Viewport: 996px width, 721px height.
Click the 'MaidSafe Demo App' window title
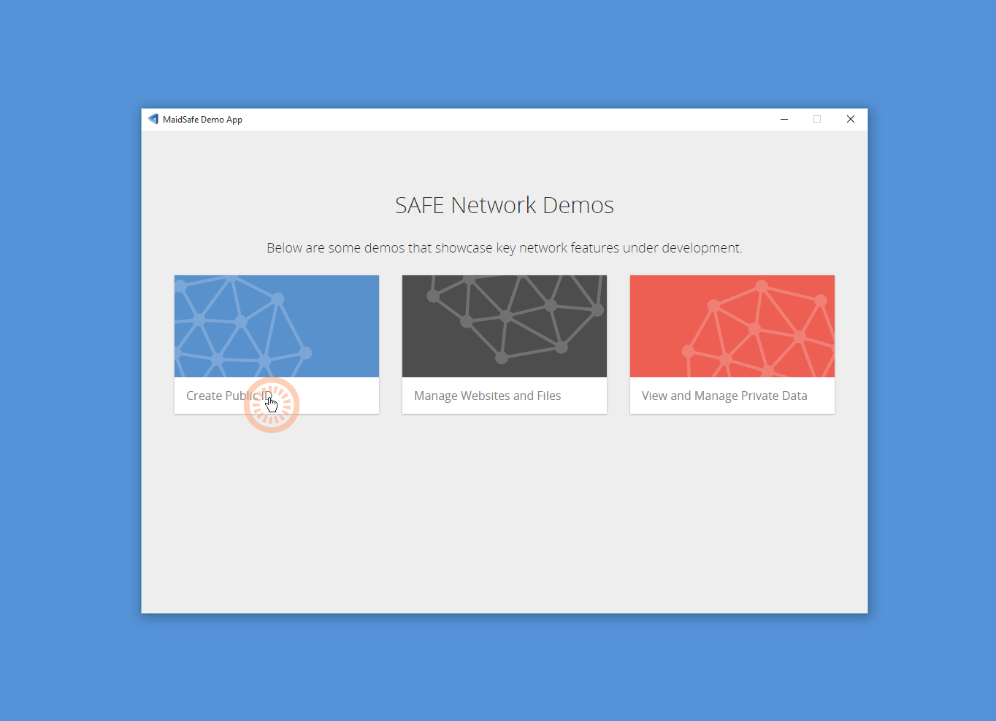(x=202, y=120)
